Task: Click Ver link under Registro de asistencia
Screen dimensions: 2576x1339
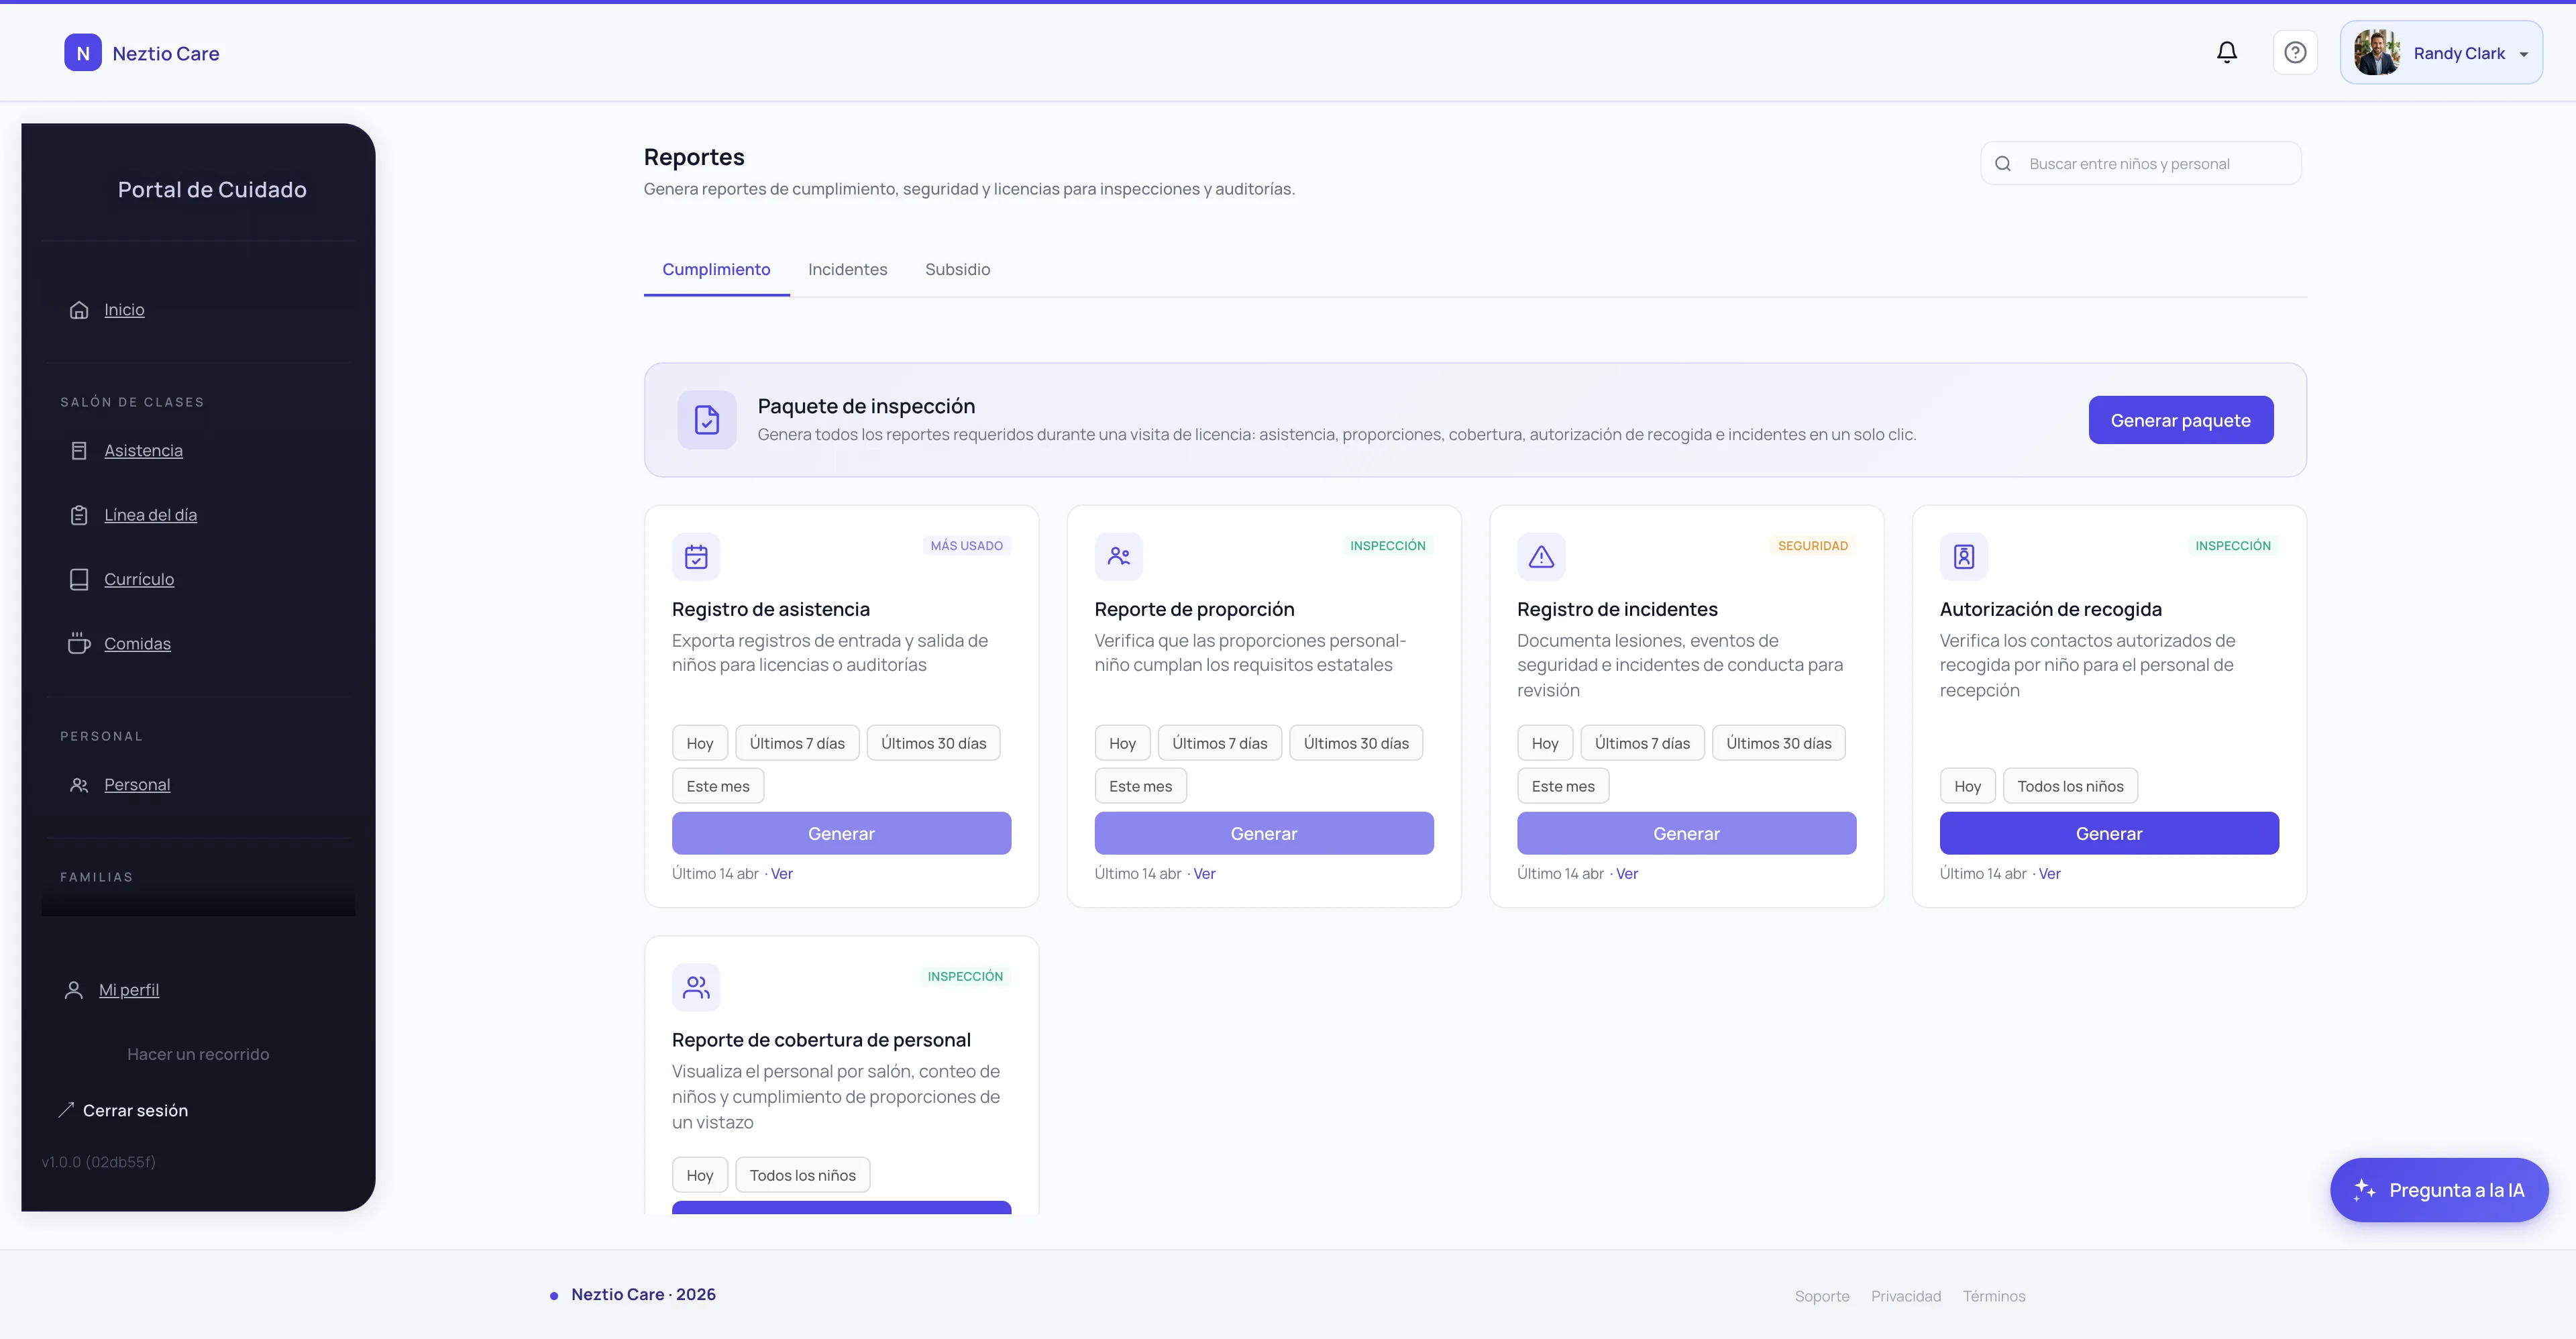Action: (781, 874)
